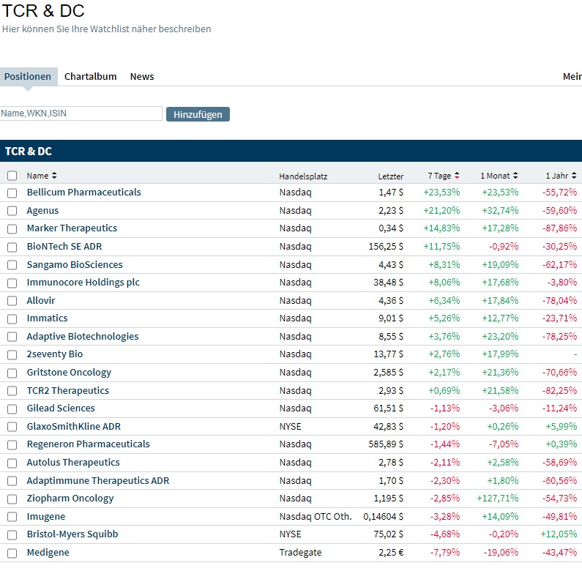Tick the select-all checkbox in table header
Screen dimensions: 582x571
[x=12, y=176]
